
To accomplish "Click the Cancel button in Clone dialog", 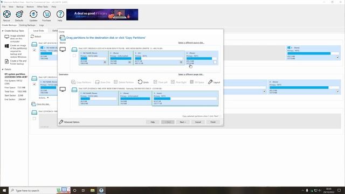I will coord(198,122).
